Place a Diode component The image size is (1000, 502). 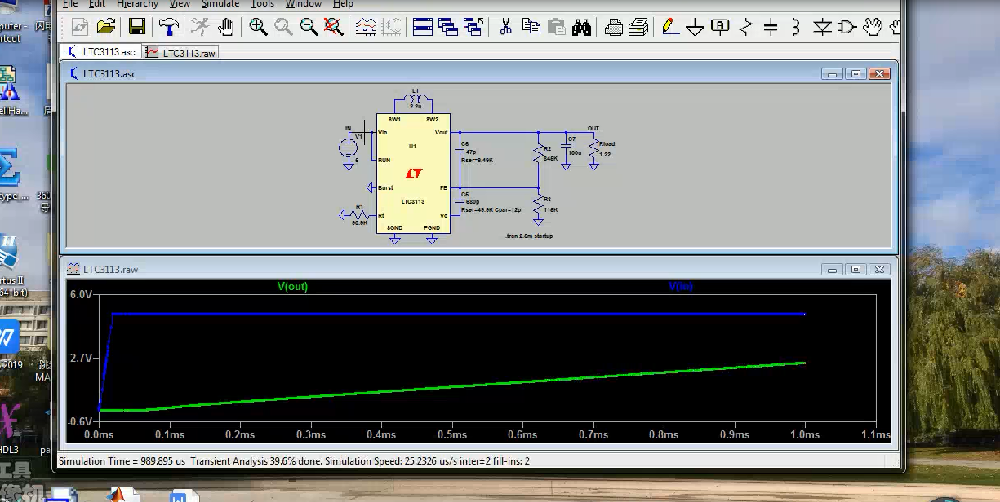[821, 27]
